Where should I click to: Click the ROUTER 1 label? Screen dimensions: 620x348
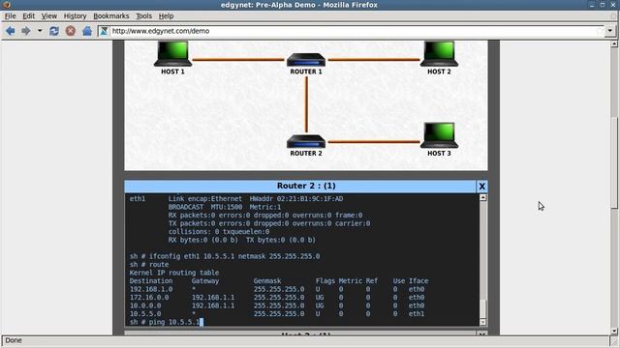(x=306, y=72)
